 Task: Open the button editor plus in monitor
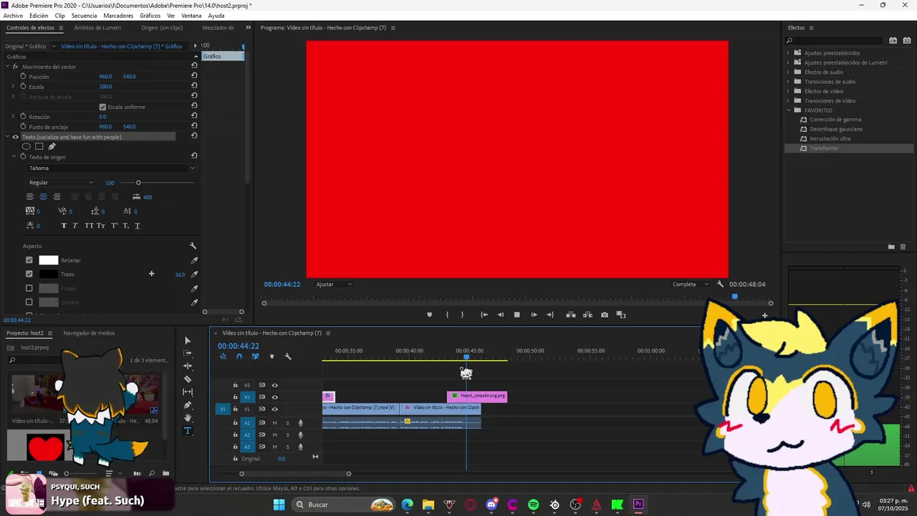coord(764,315)
